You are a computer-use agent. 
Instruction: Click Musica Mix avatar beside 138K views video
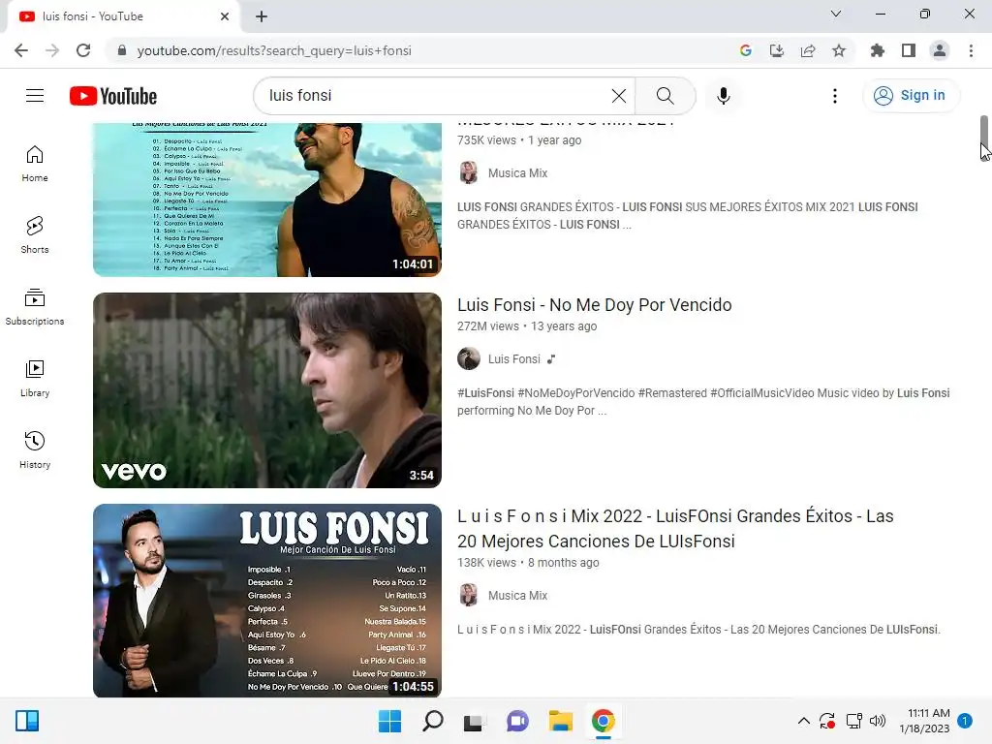(469, 596)
